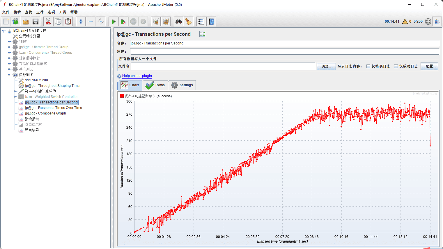Click the Save test plan floppy icon
Image resolution: width=443 pixels, height=249 pixels.
click(36, 22)
